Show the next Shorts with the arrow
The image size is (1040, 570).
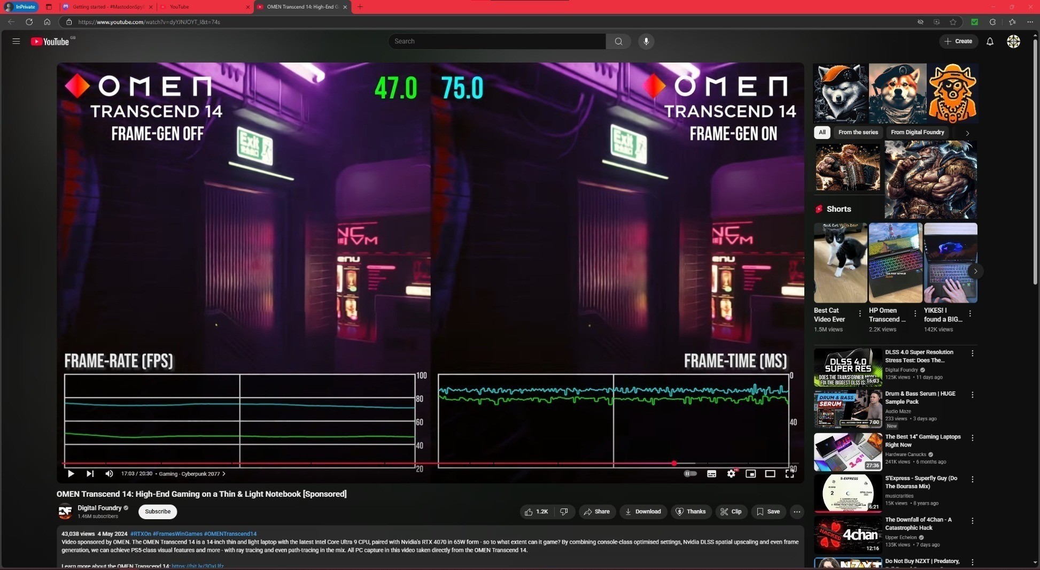point(975,271)
